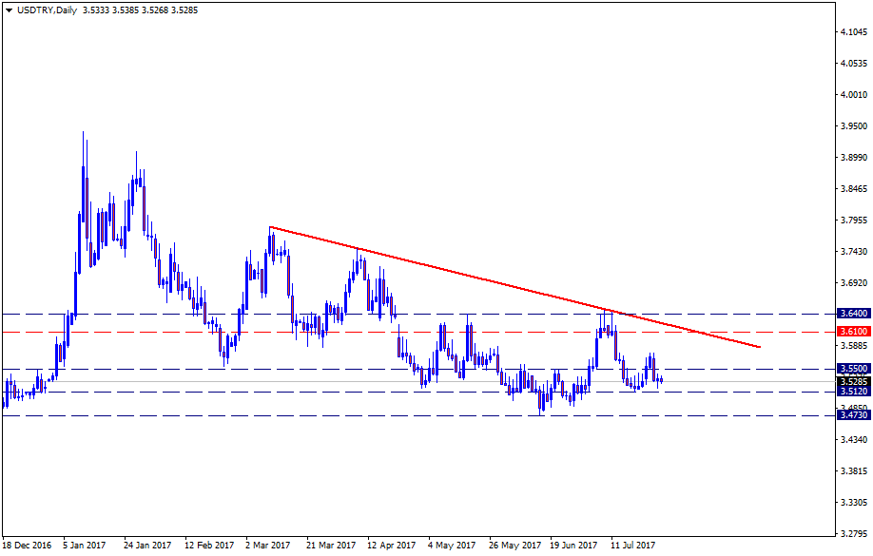Click the 3.7955 value on price axis

pyautogui.click(x=852, y=220)
